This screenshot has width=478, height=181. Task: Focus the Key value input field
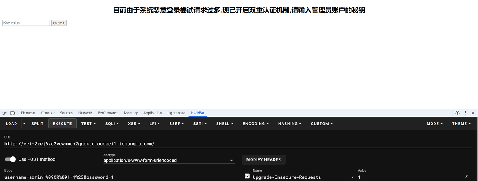26,23
